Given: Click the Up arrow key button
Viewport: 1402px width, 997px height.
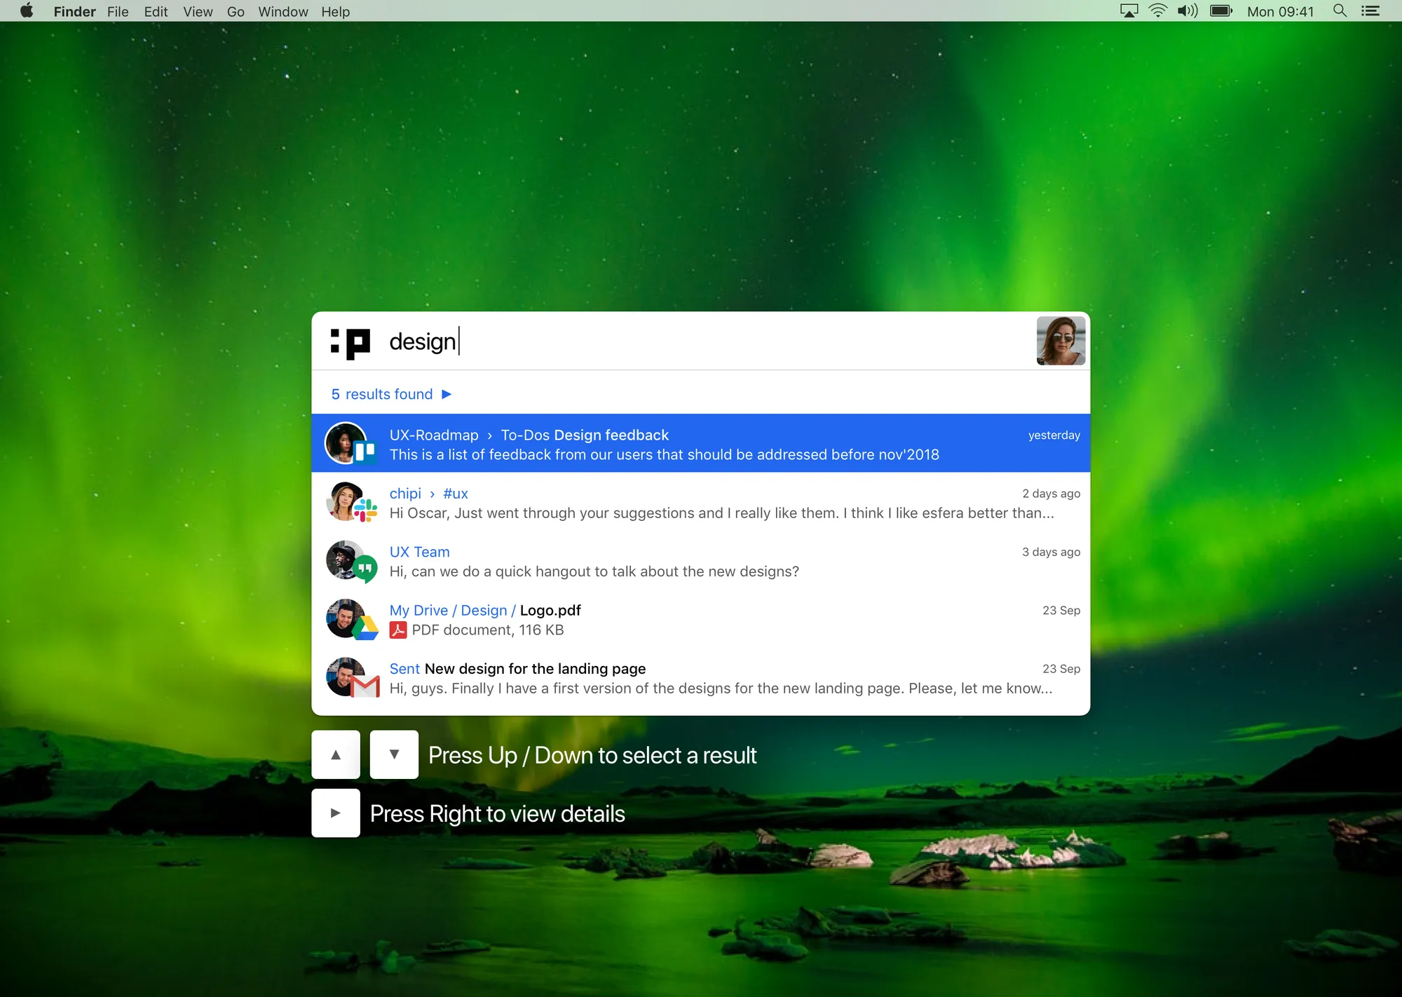Looking at the screenshot, I should [336, 754].
